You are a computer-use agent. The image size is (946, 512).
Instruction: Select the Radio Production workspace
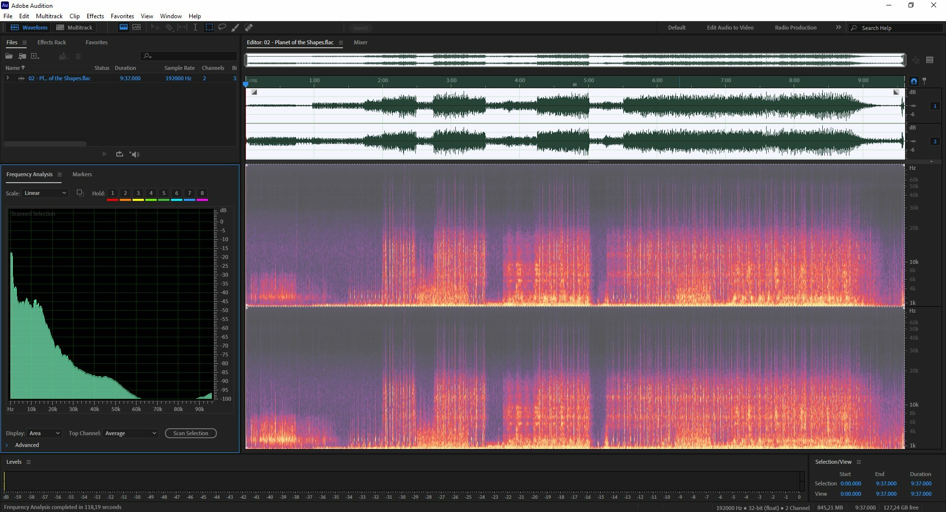point(795,28)
